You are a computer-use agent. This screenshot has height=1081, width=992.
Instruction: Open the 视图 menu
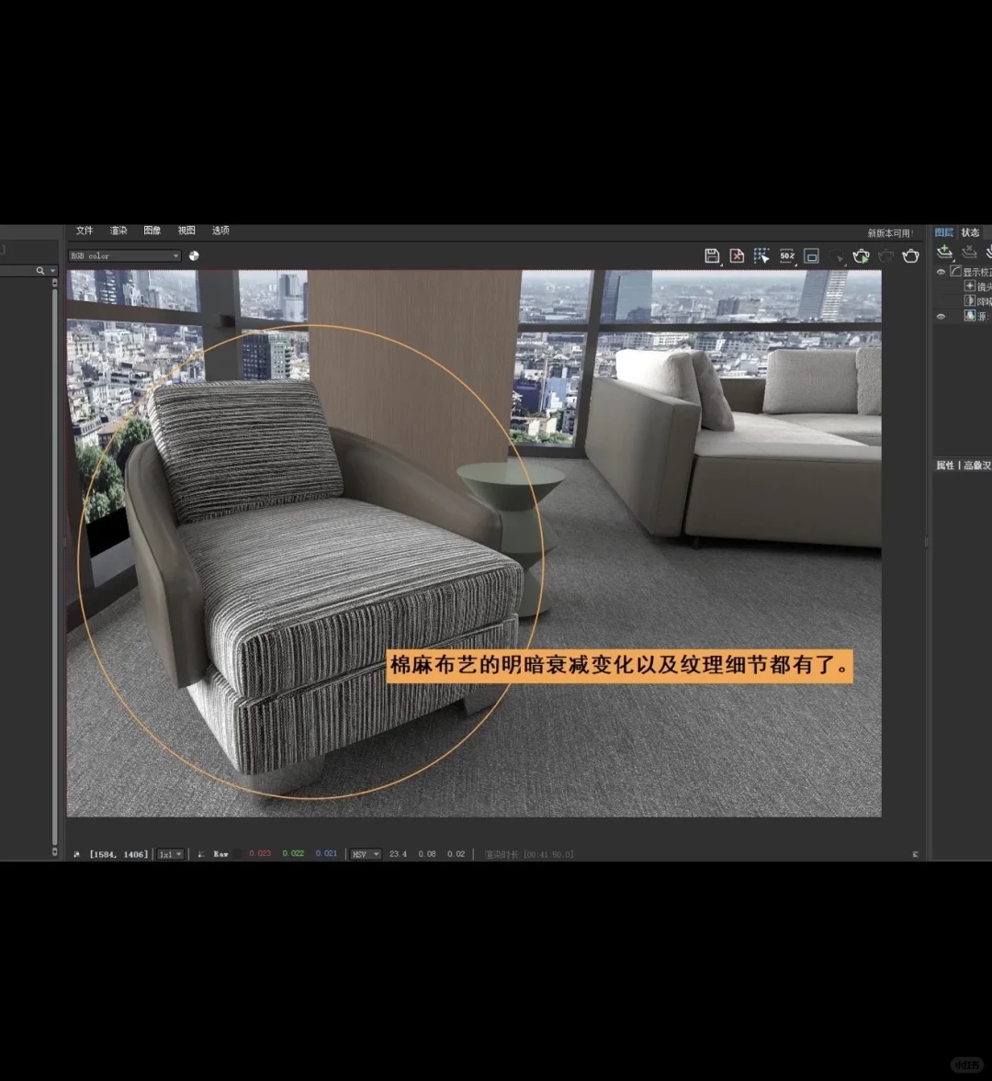click(x=186, y=231)
